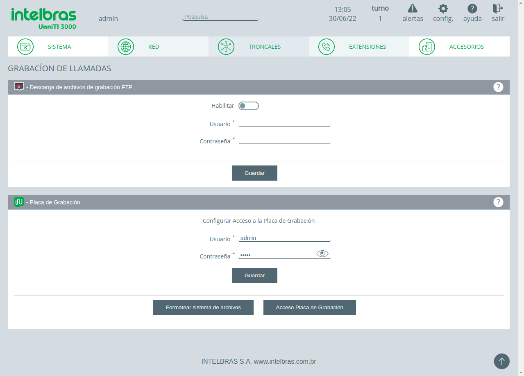524x376 pixels.
Task: Click the Troncales network icon
Action: [226, 47]
